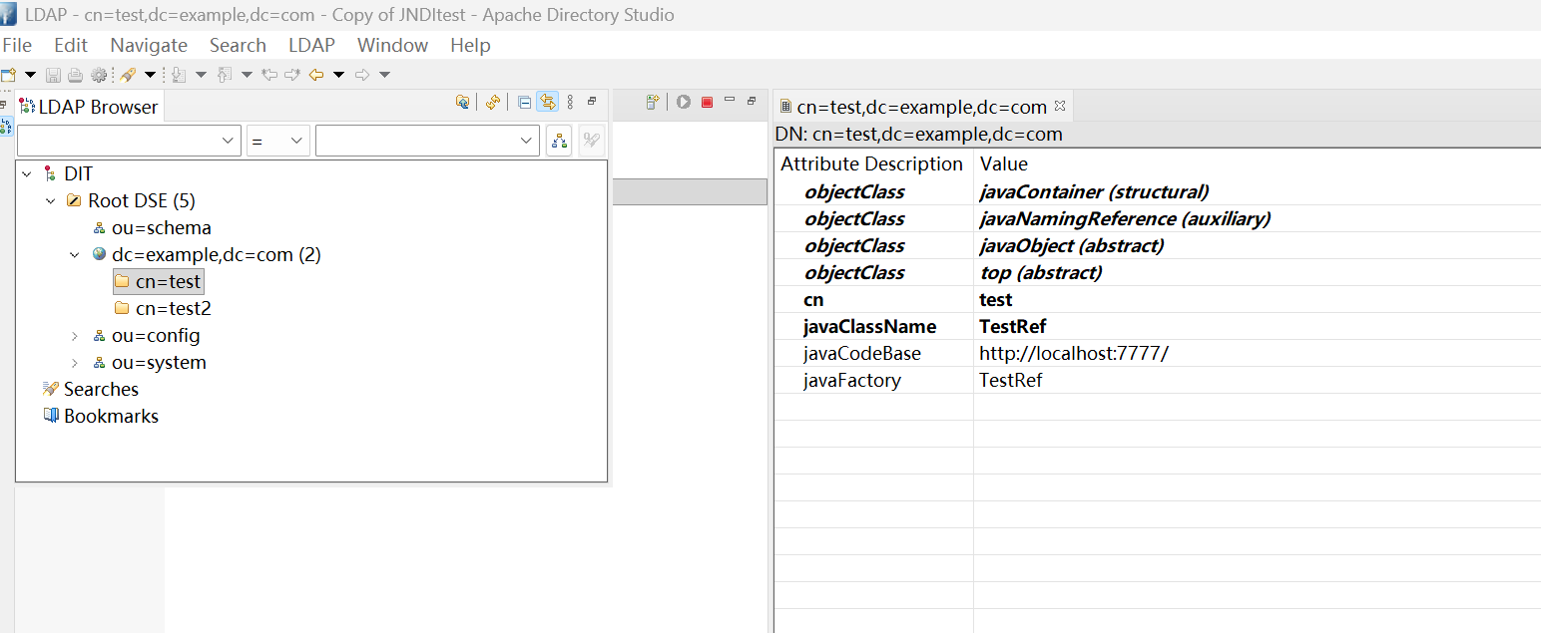The width and height of the screenshot is (1541, 633).
Task: Expand the ou=config tree node
Action: [74, 336]
